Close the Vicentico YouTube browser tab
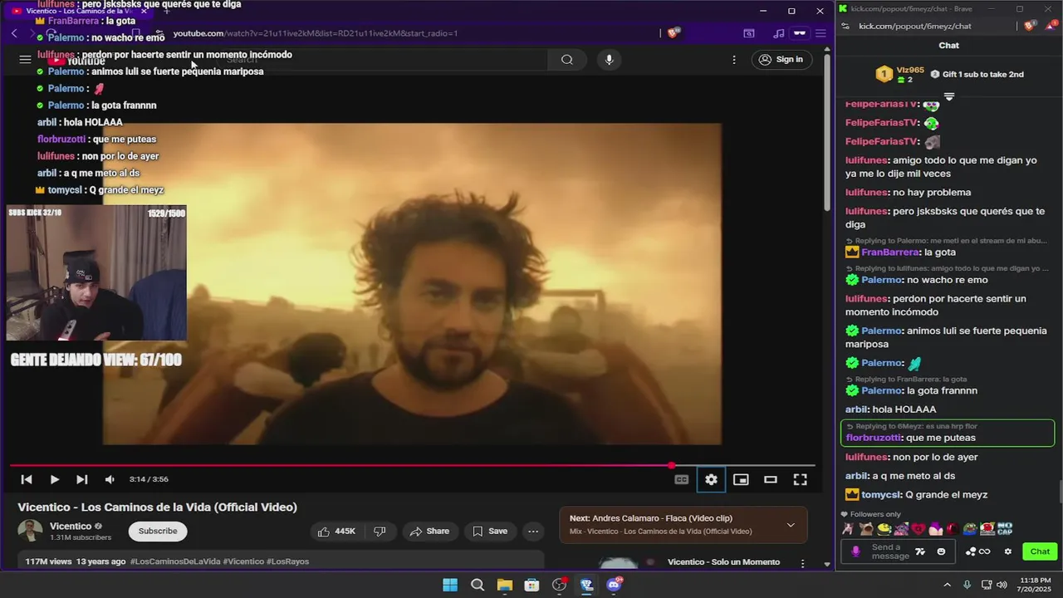This screenshot has width=1063, height=598. tap(144, 11)
